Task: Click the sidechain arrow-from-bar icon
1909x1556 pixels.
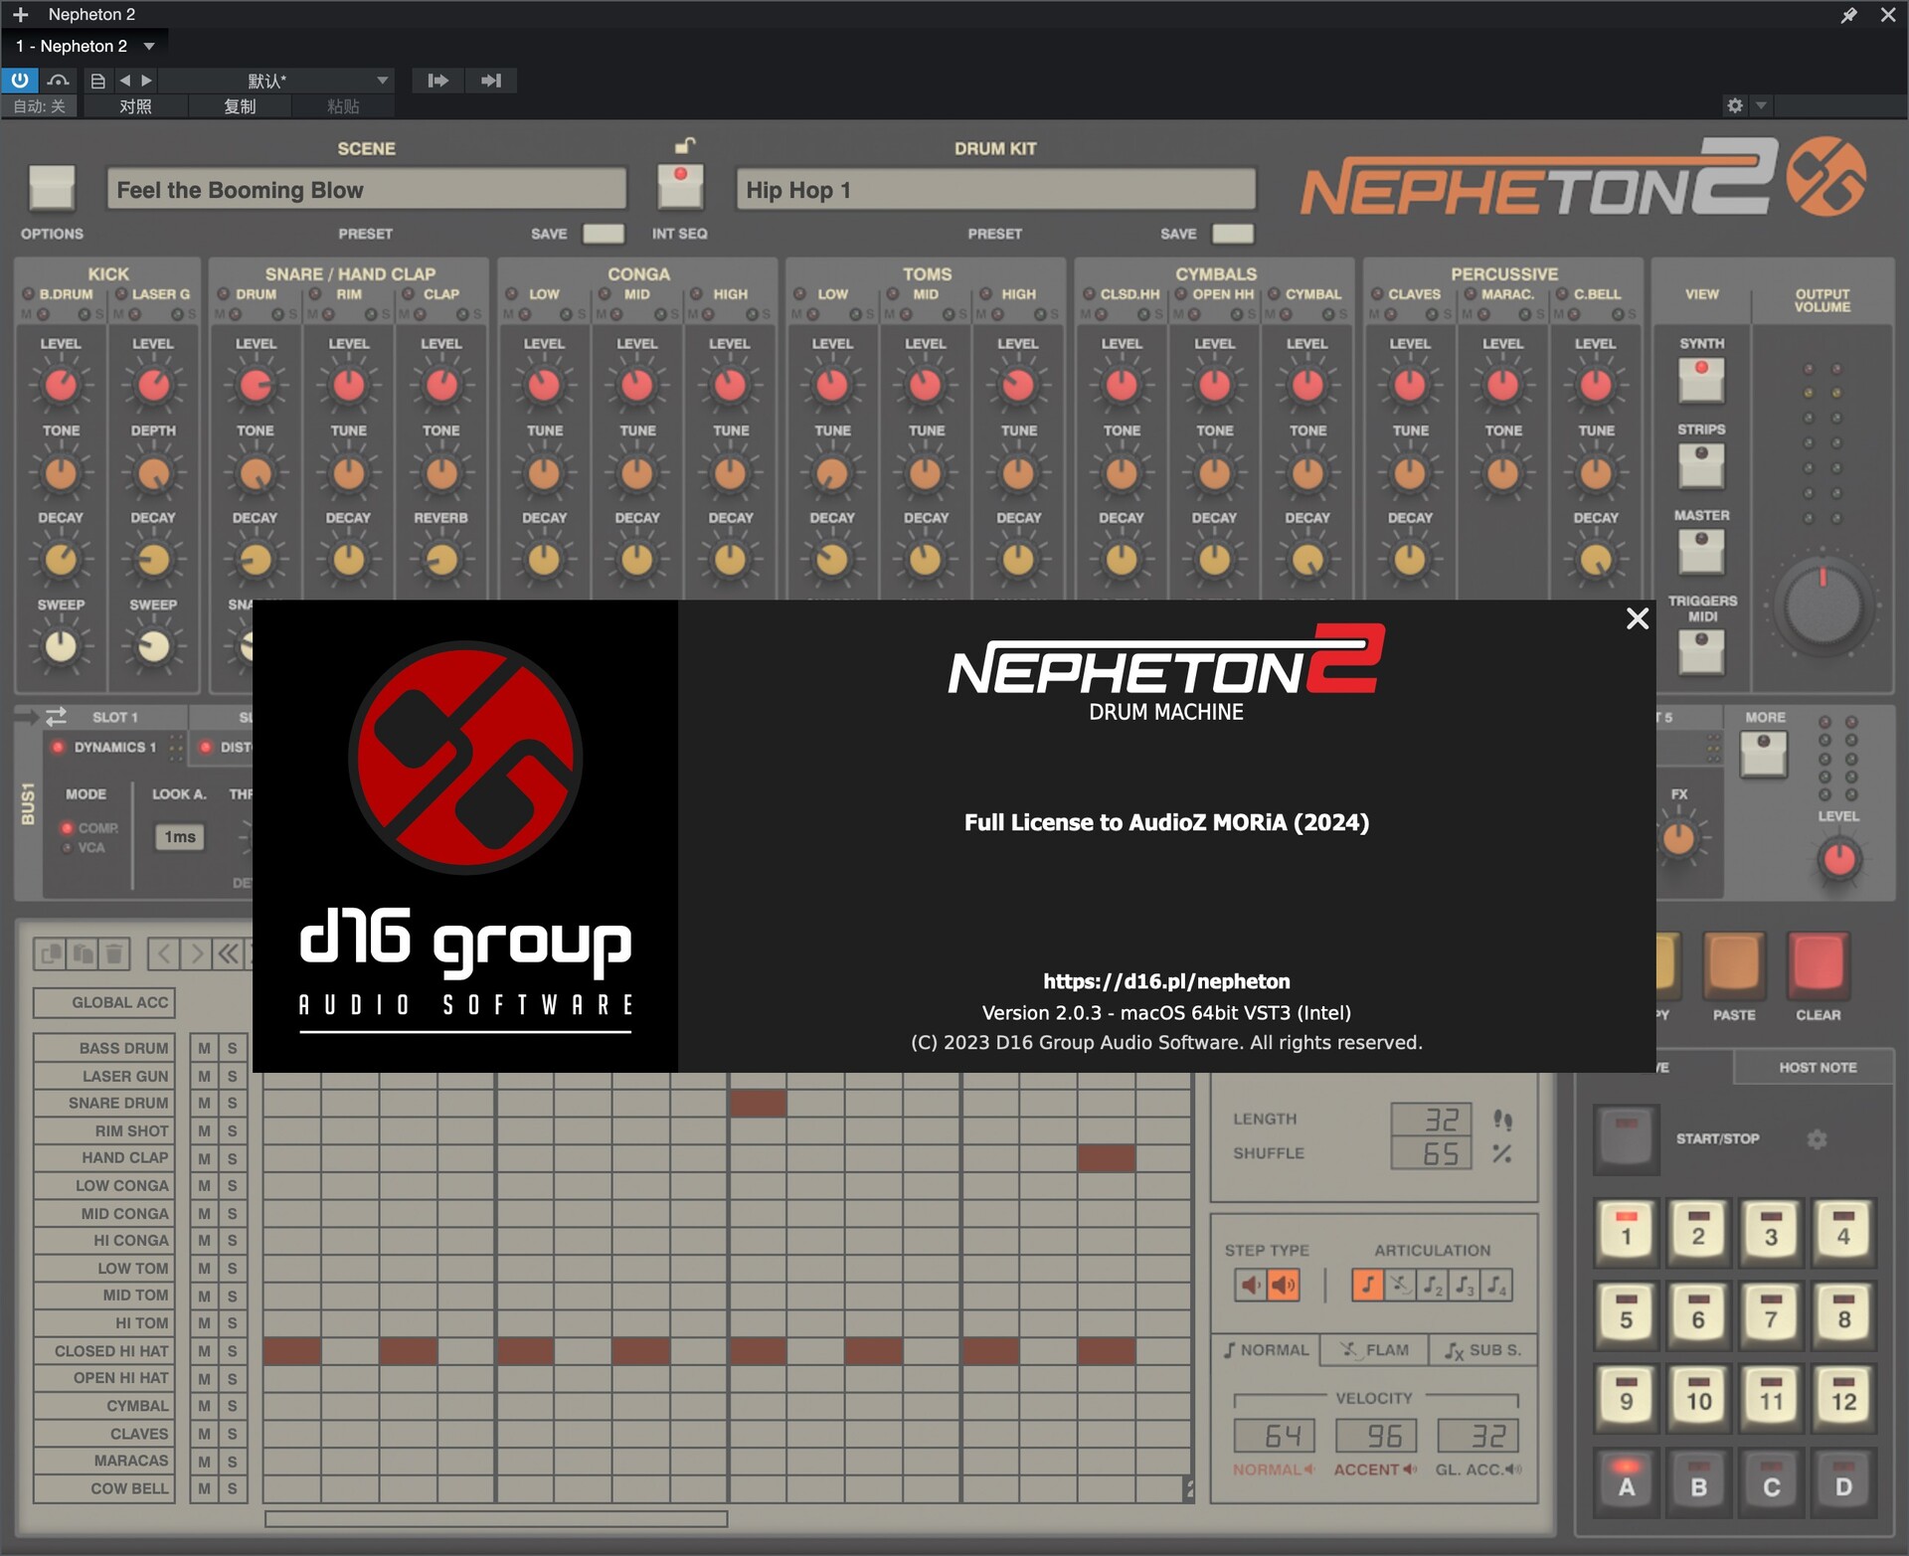Action: pyautogui.click(x=437, y=81)
